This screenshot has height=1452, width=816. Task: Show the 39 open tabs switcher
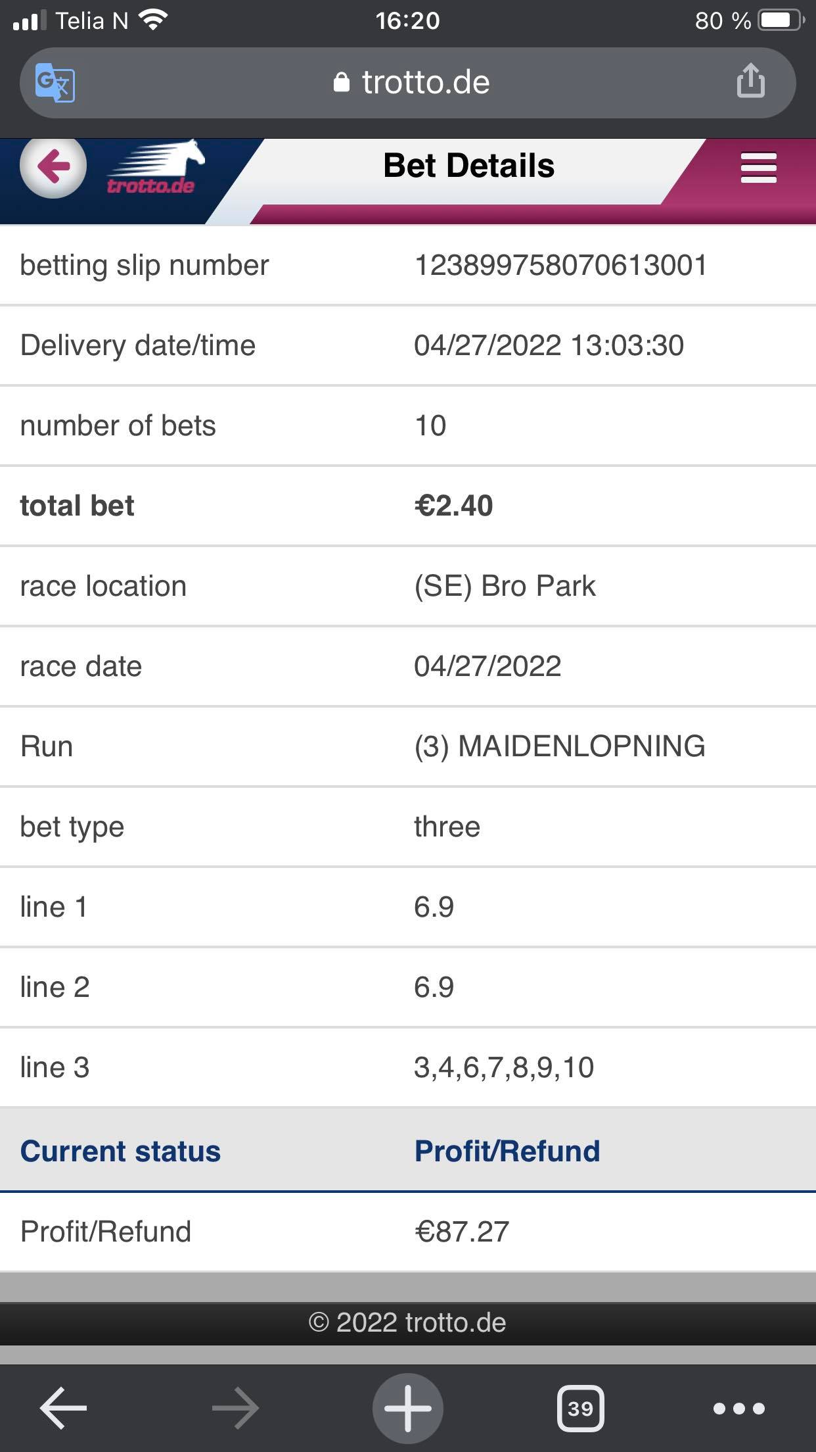580,1408
